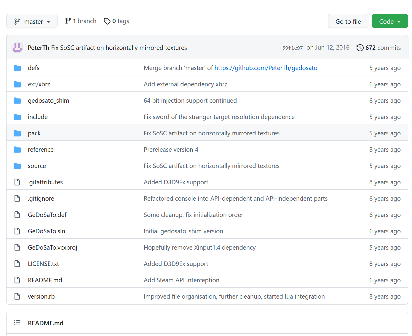The width and height of the screenshot is (412, 336).
Task: Click the defs folder icon
Action: (x=17, y=68)
